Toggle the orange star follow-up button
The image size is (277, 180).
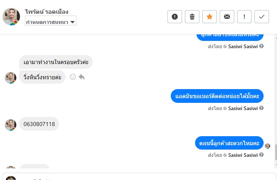click(x=210, y=17)
